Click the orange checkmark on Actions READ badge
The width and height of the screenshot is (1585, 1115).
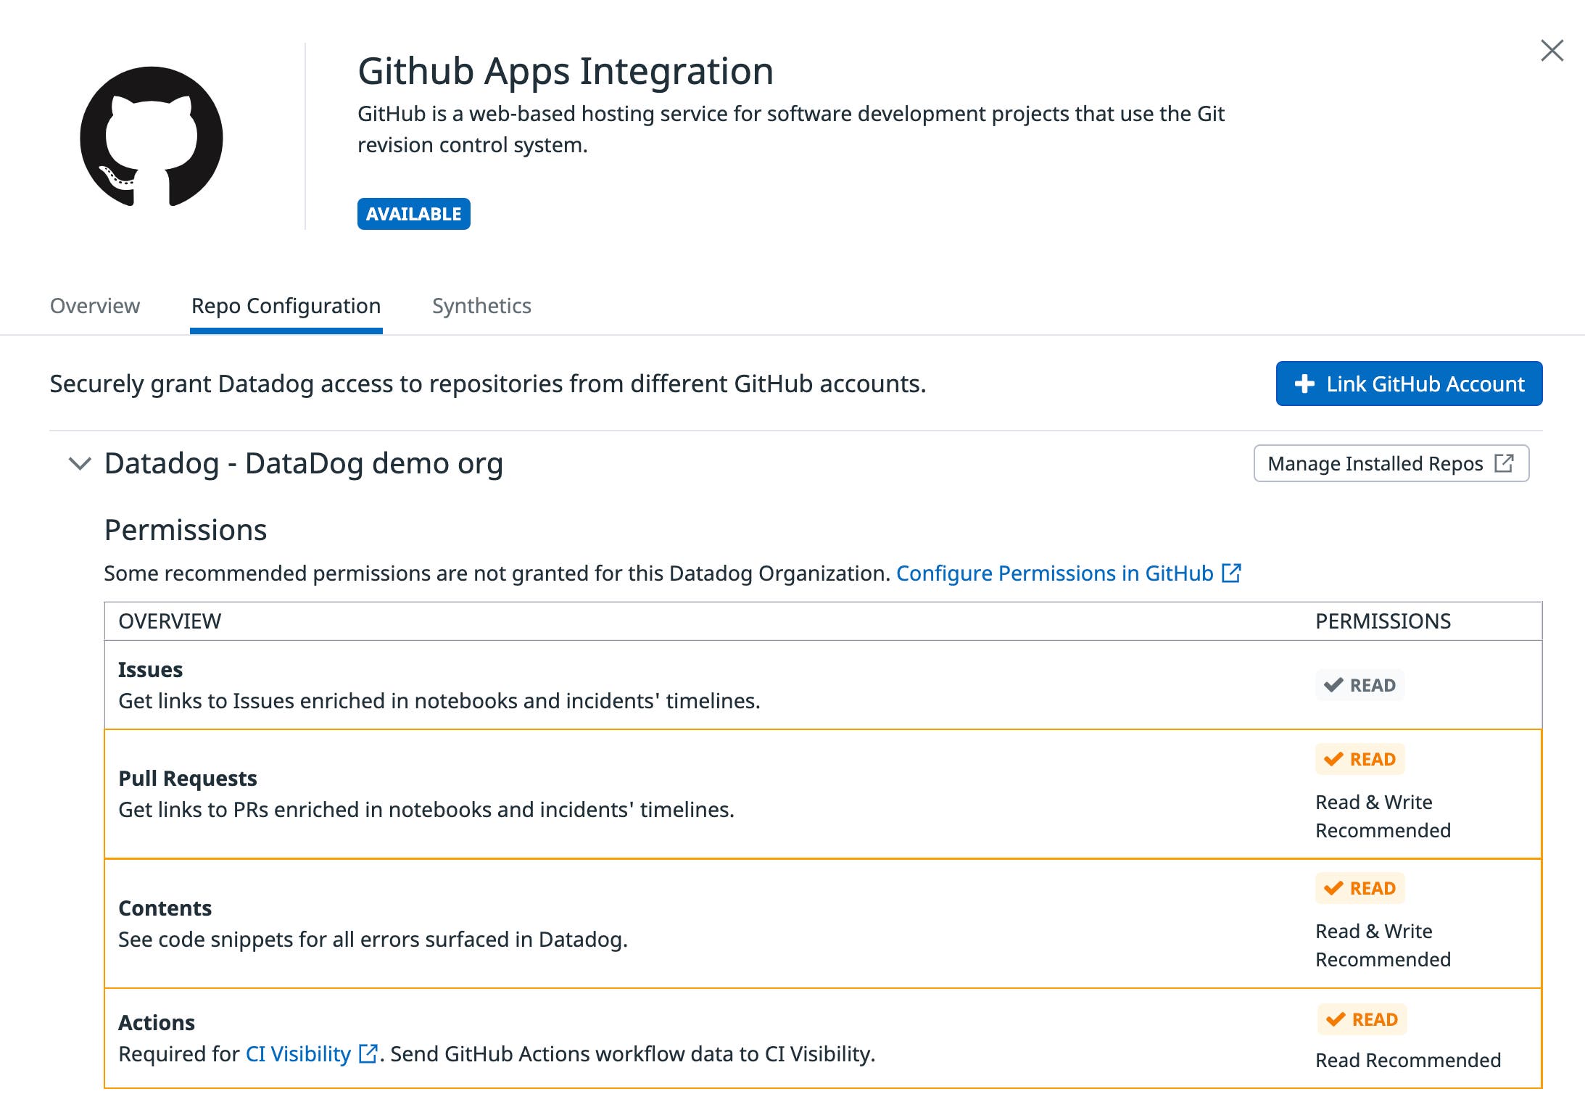click(x=1335, y=1019)
